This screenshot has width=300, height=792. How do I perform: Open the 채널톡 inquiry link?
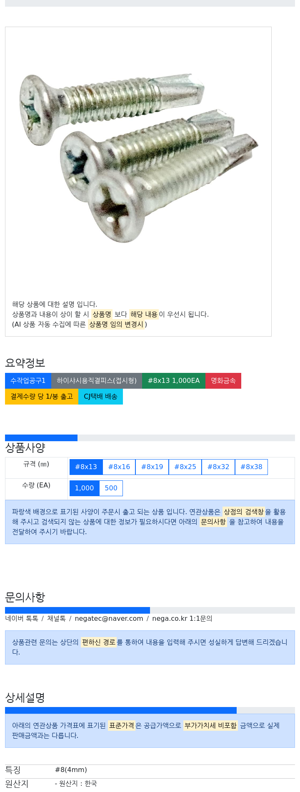tap(56, 619)
